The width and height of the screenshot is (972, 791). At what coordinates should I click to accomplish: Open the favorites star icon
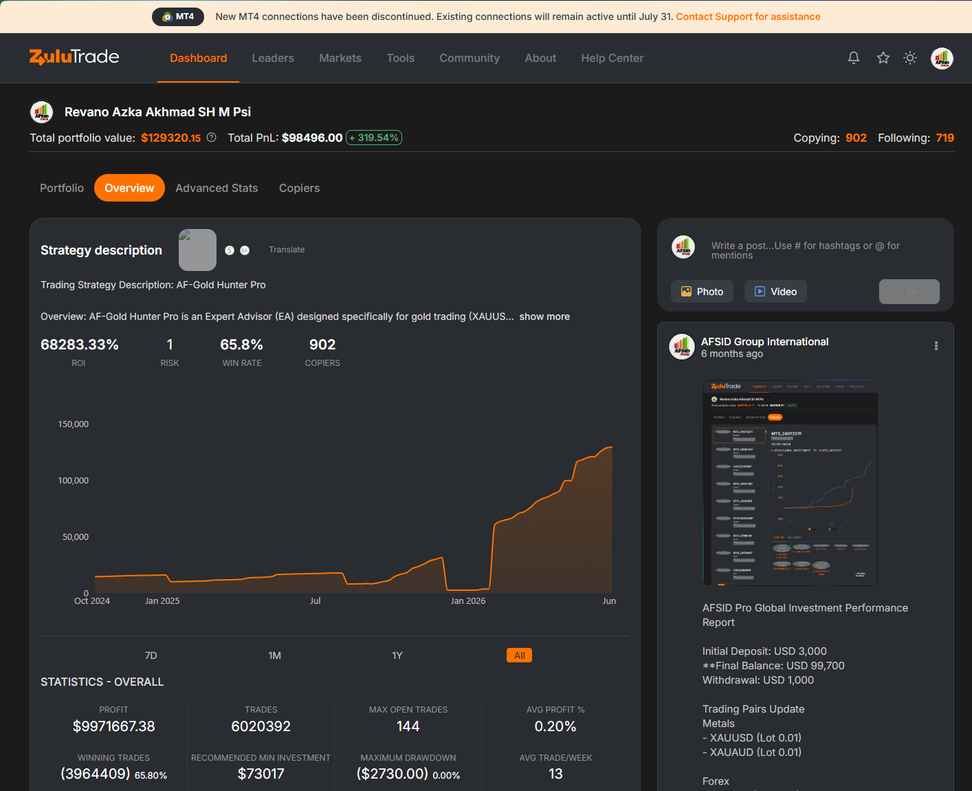883,58
